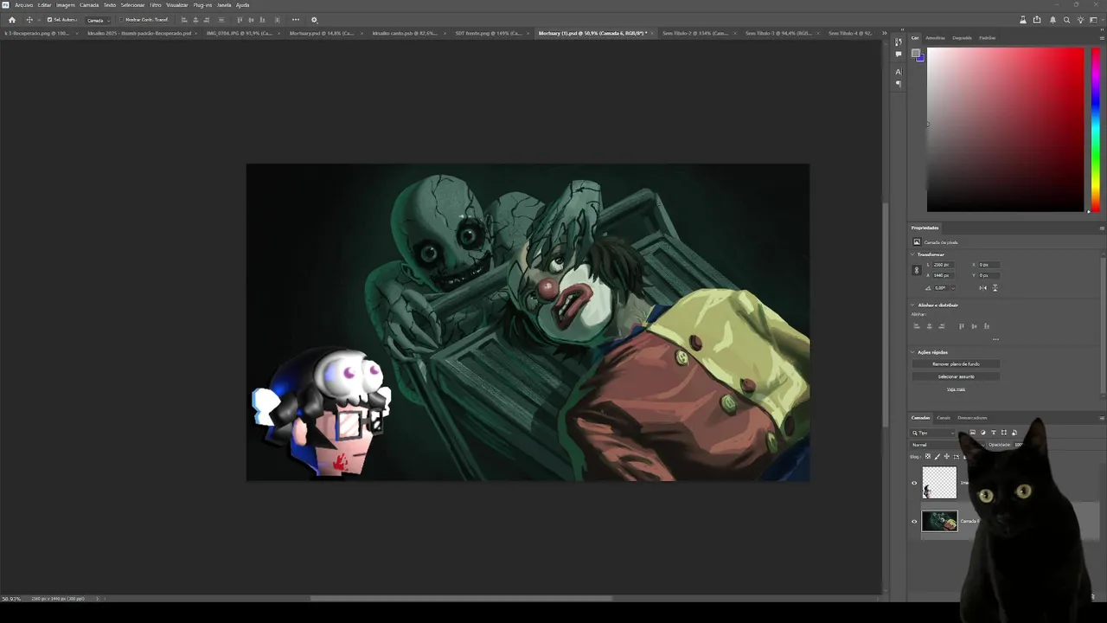This screenshot has width=1107, height=623.
Task: Click the L width input field
Action: (944, 265)
